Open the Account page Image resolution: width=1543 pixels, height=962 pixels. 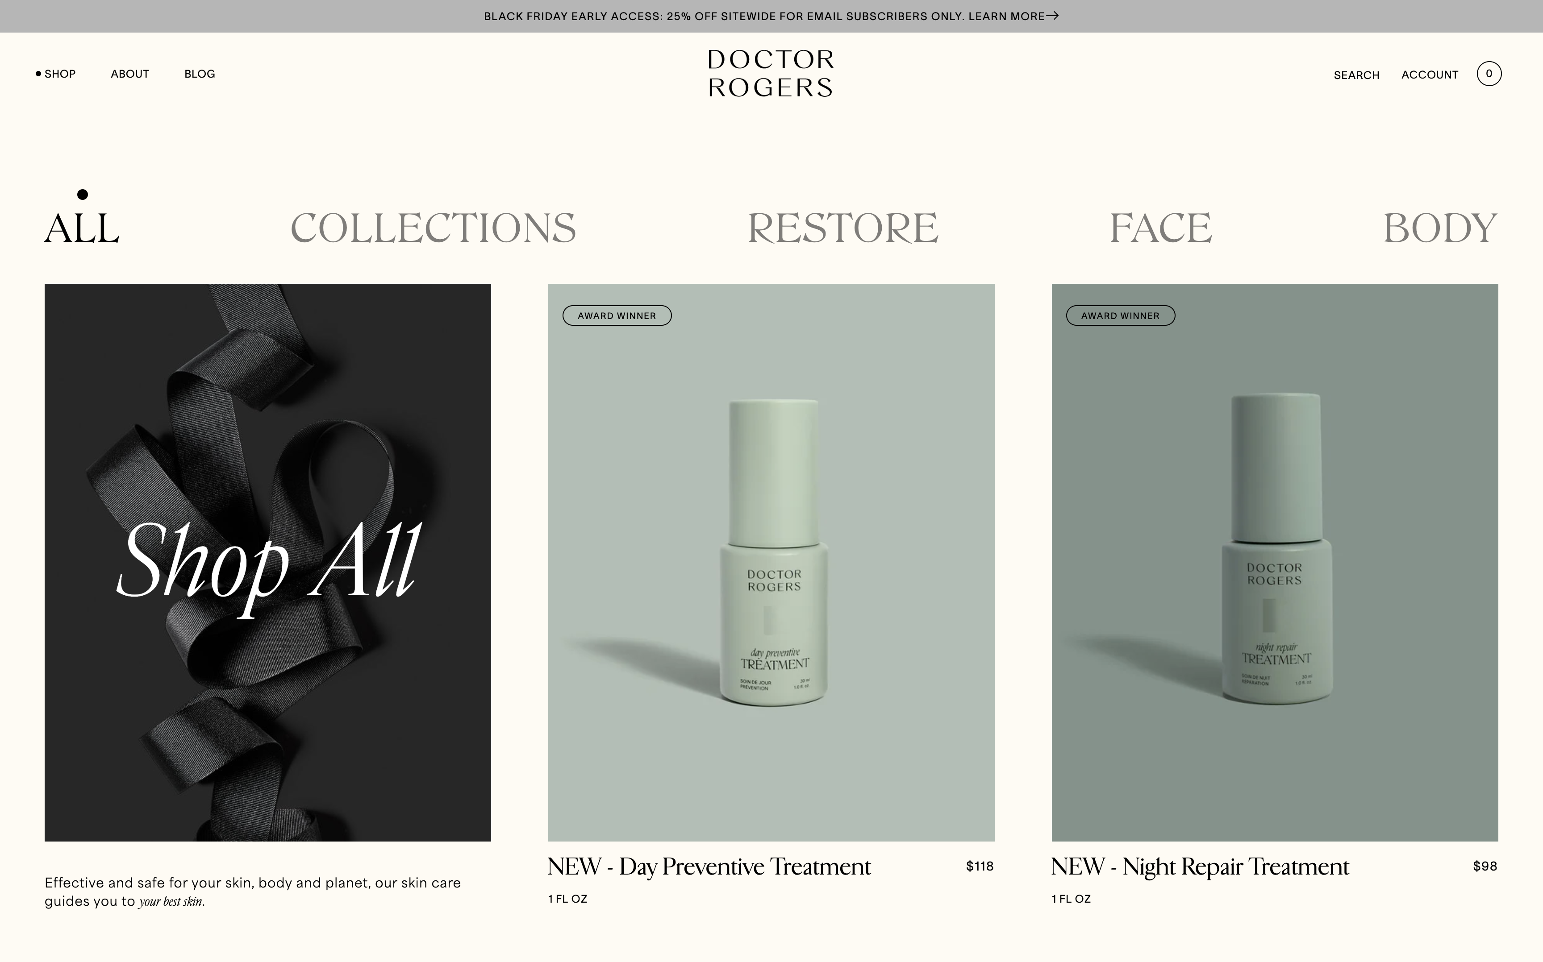pos(1429,75)
